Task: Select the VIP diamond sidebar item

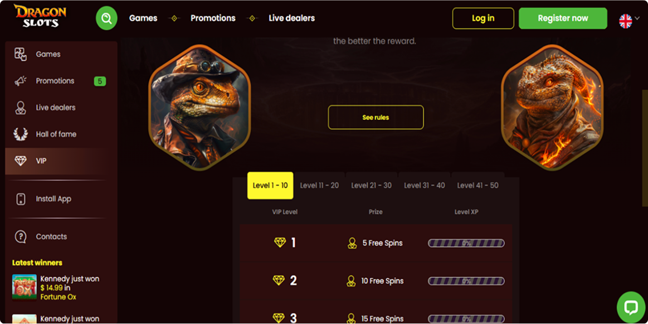Action: [x=61, y=161]
